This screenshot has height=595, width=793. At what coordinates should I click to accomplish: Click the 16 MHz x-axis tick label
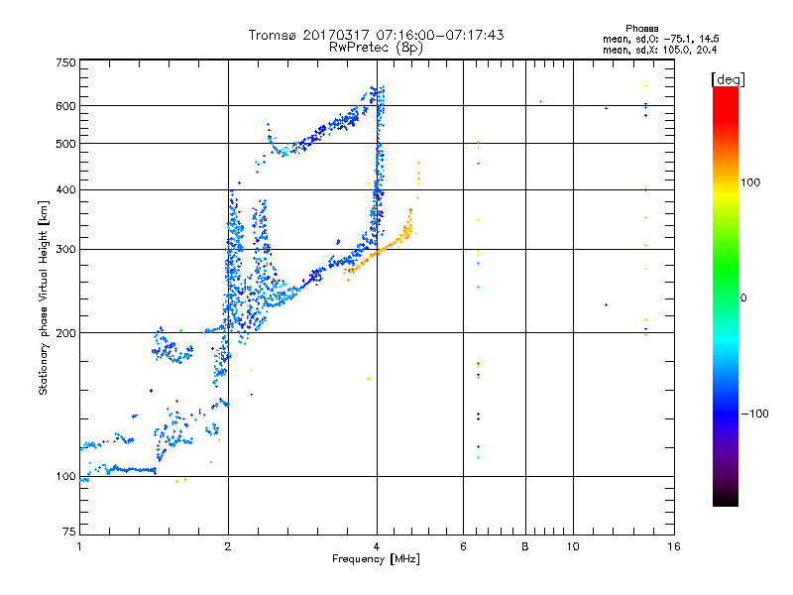tap(672, 546)
